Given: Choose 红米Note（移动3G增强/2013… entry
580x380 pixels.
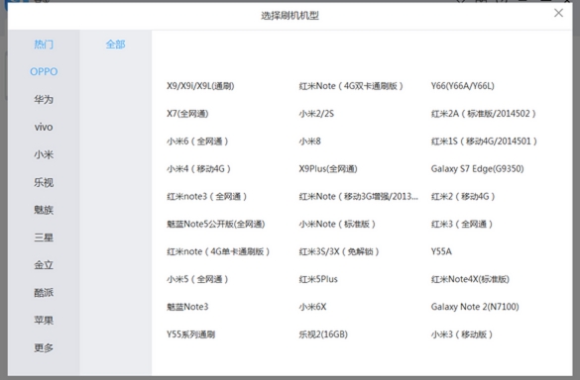Looking at the screenshot, I should pos(359,197).
